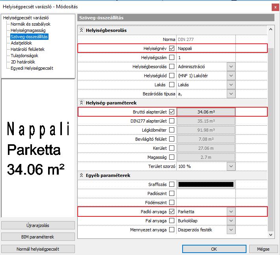Enable the Légköbméter checkbox

(x=172, y=130)
